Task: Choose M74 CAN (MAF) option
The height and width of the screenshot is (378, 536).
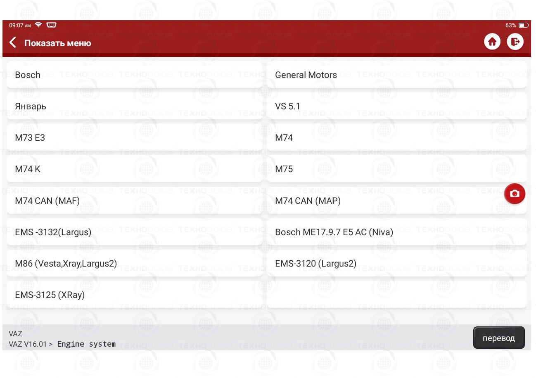Action: tap(134, 201)
